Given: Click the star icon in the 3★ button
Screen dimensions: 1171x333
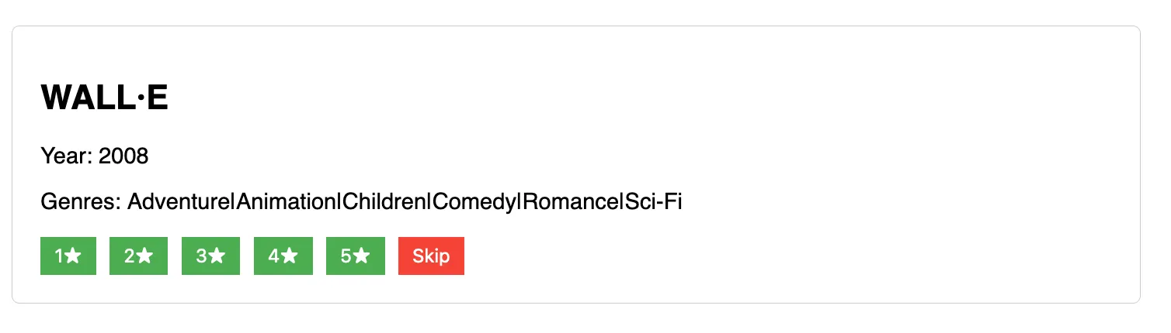Looking at the screenshot, I should pyautogui.click(x=217, y=256).
